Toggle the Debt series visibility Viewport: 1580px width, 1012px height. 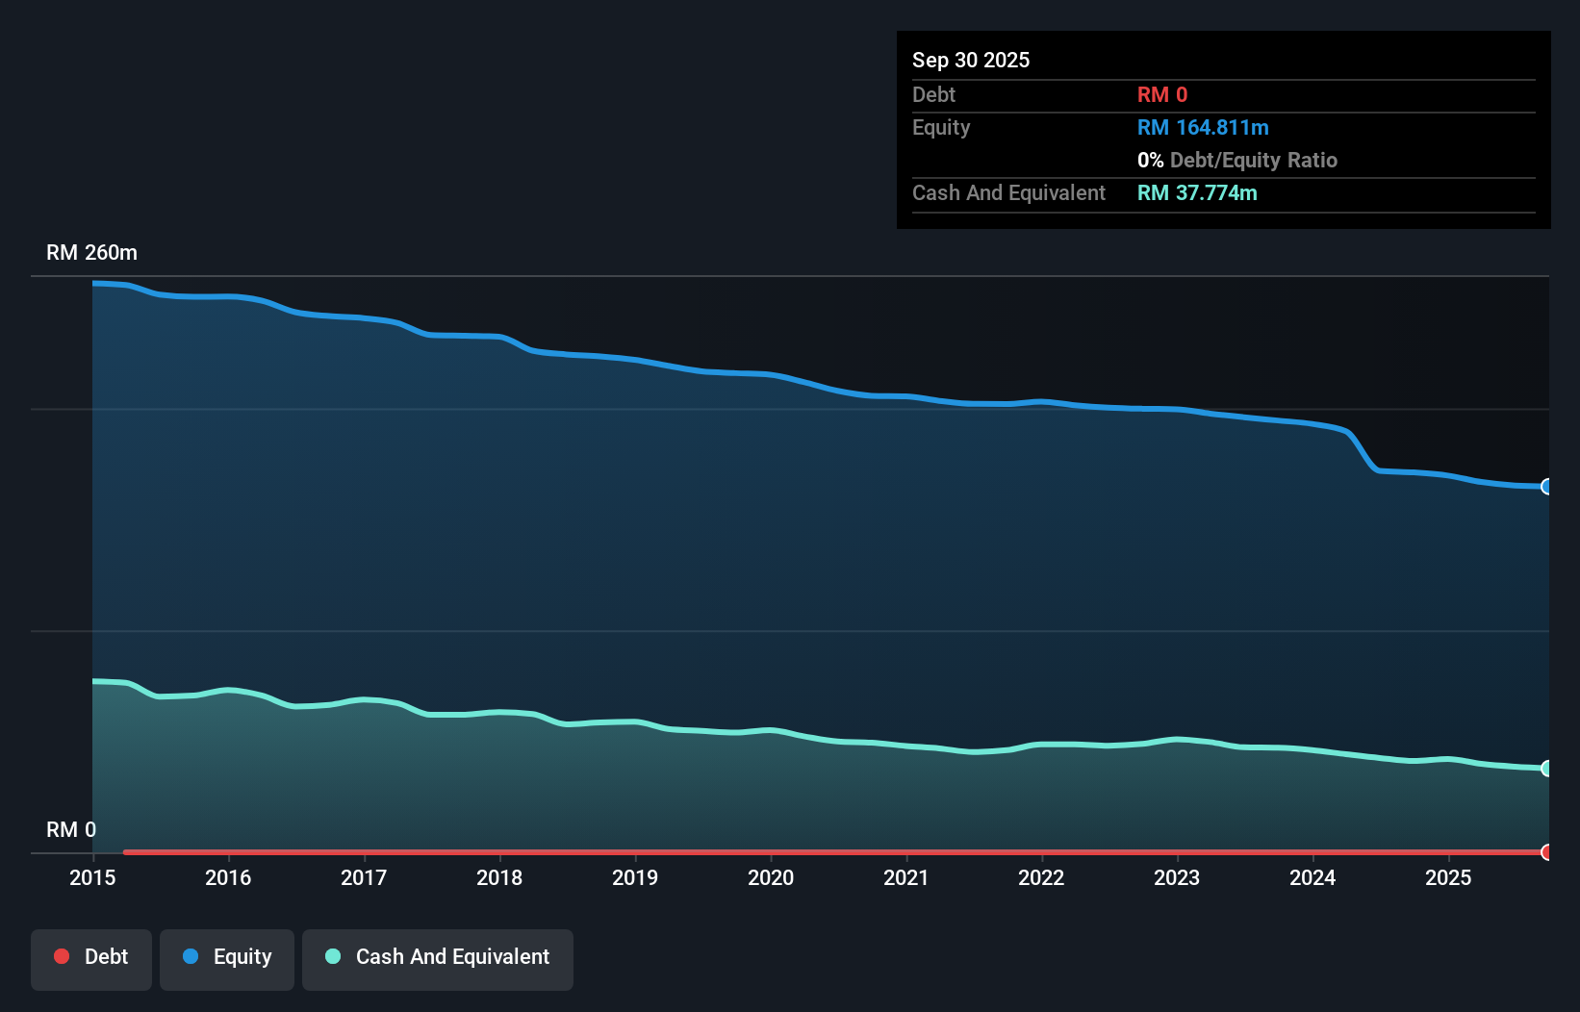90,957
